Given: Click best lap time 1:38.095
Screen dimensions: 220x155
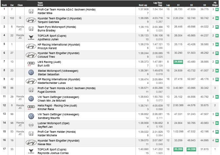Looking at the screenshot, I should click(x=143, y=18).
